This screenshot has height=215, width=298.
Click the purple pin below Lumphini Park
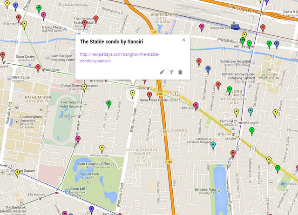91,210
